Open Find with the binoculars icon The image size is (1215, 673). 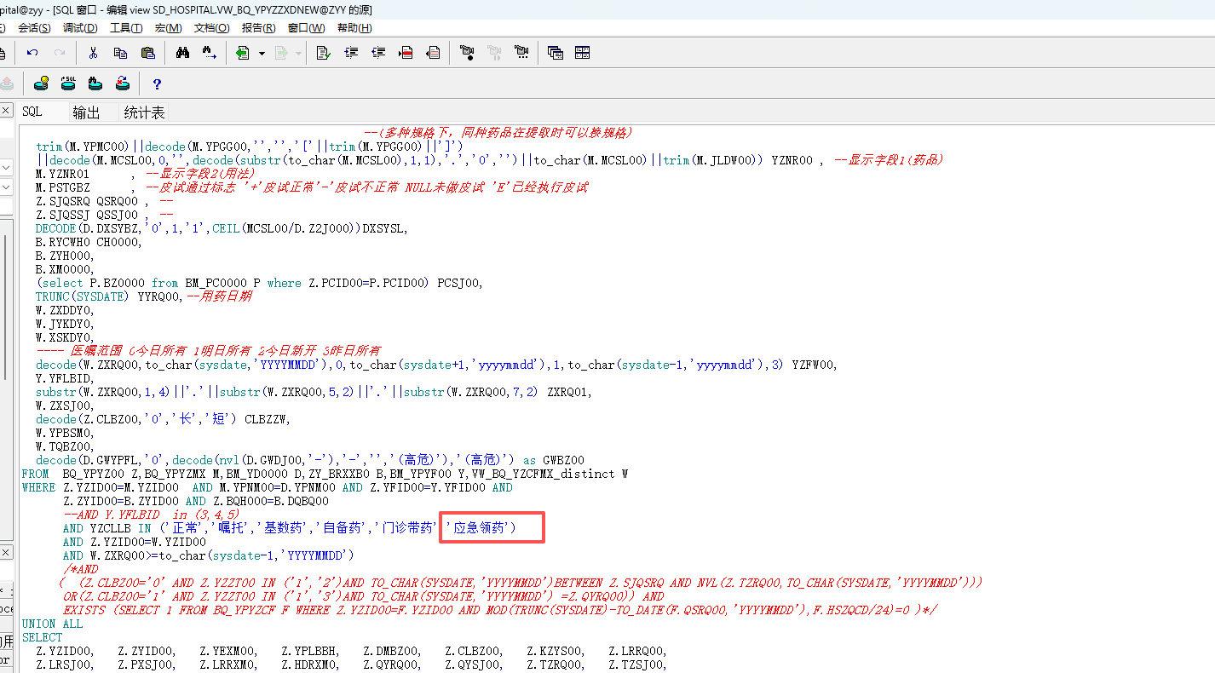pos(182,53)
